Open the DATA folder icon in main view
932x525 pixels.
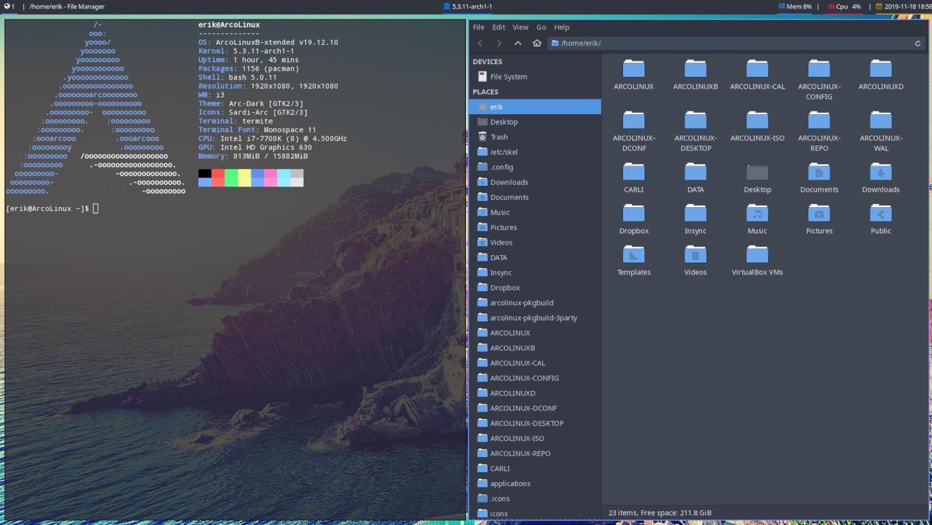pyautogui.click(x=695, y=172)
